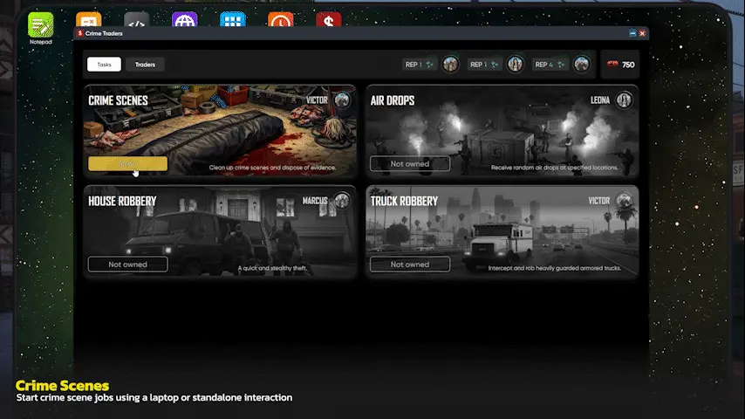Open the blue grid app icon

[232, 20]
